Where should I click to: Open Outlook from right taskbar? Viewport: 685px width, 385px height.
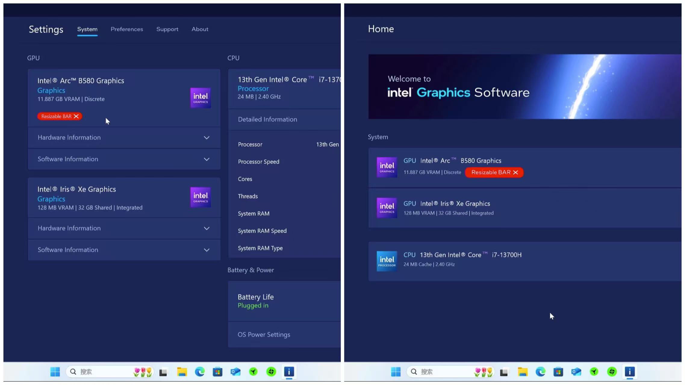pos(576,372)
